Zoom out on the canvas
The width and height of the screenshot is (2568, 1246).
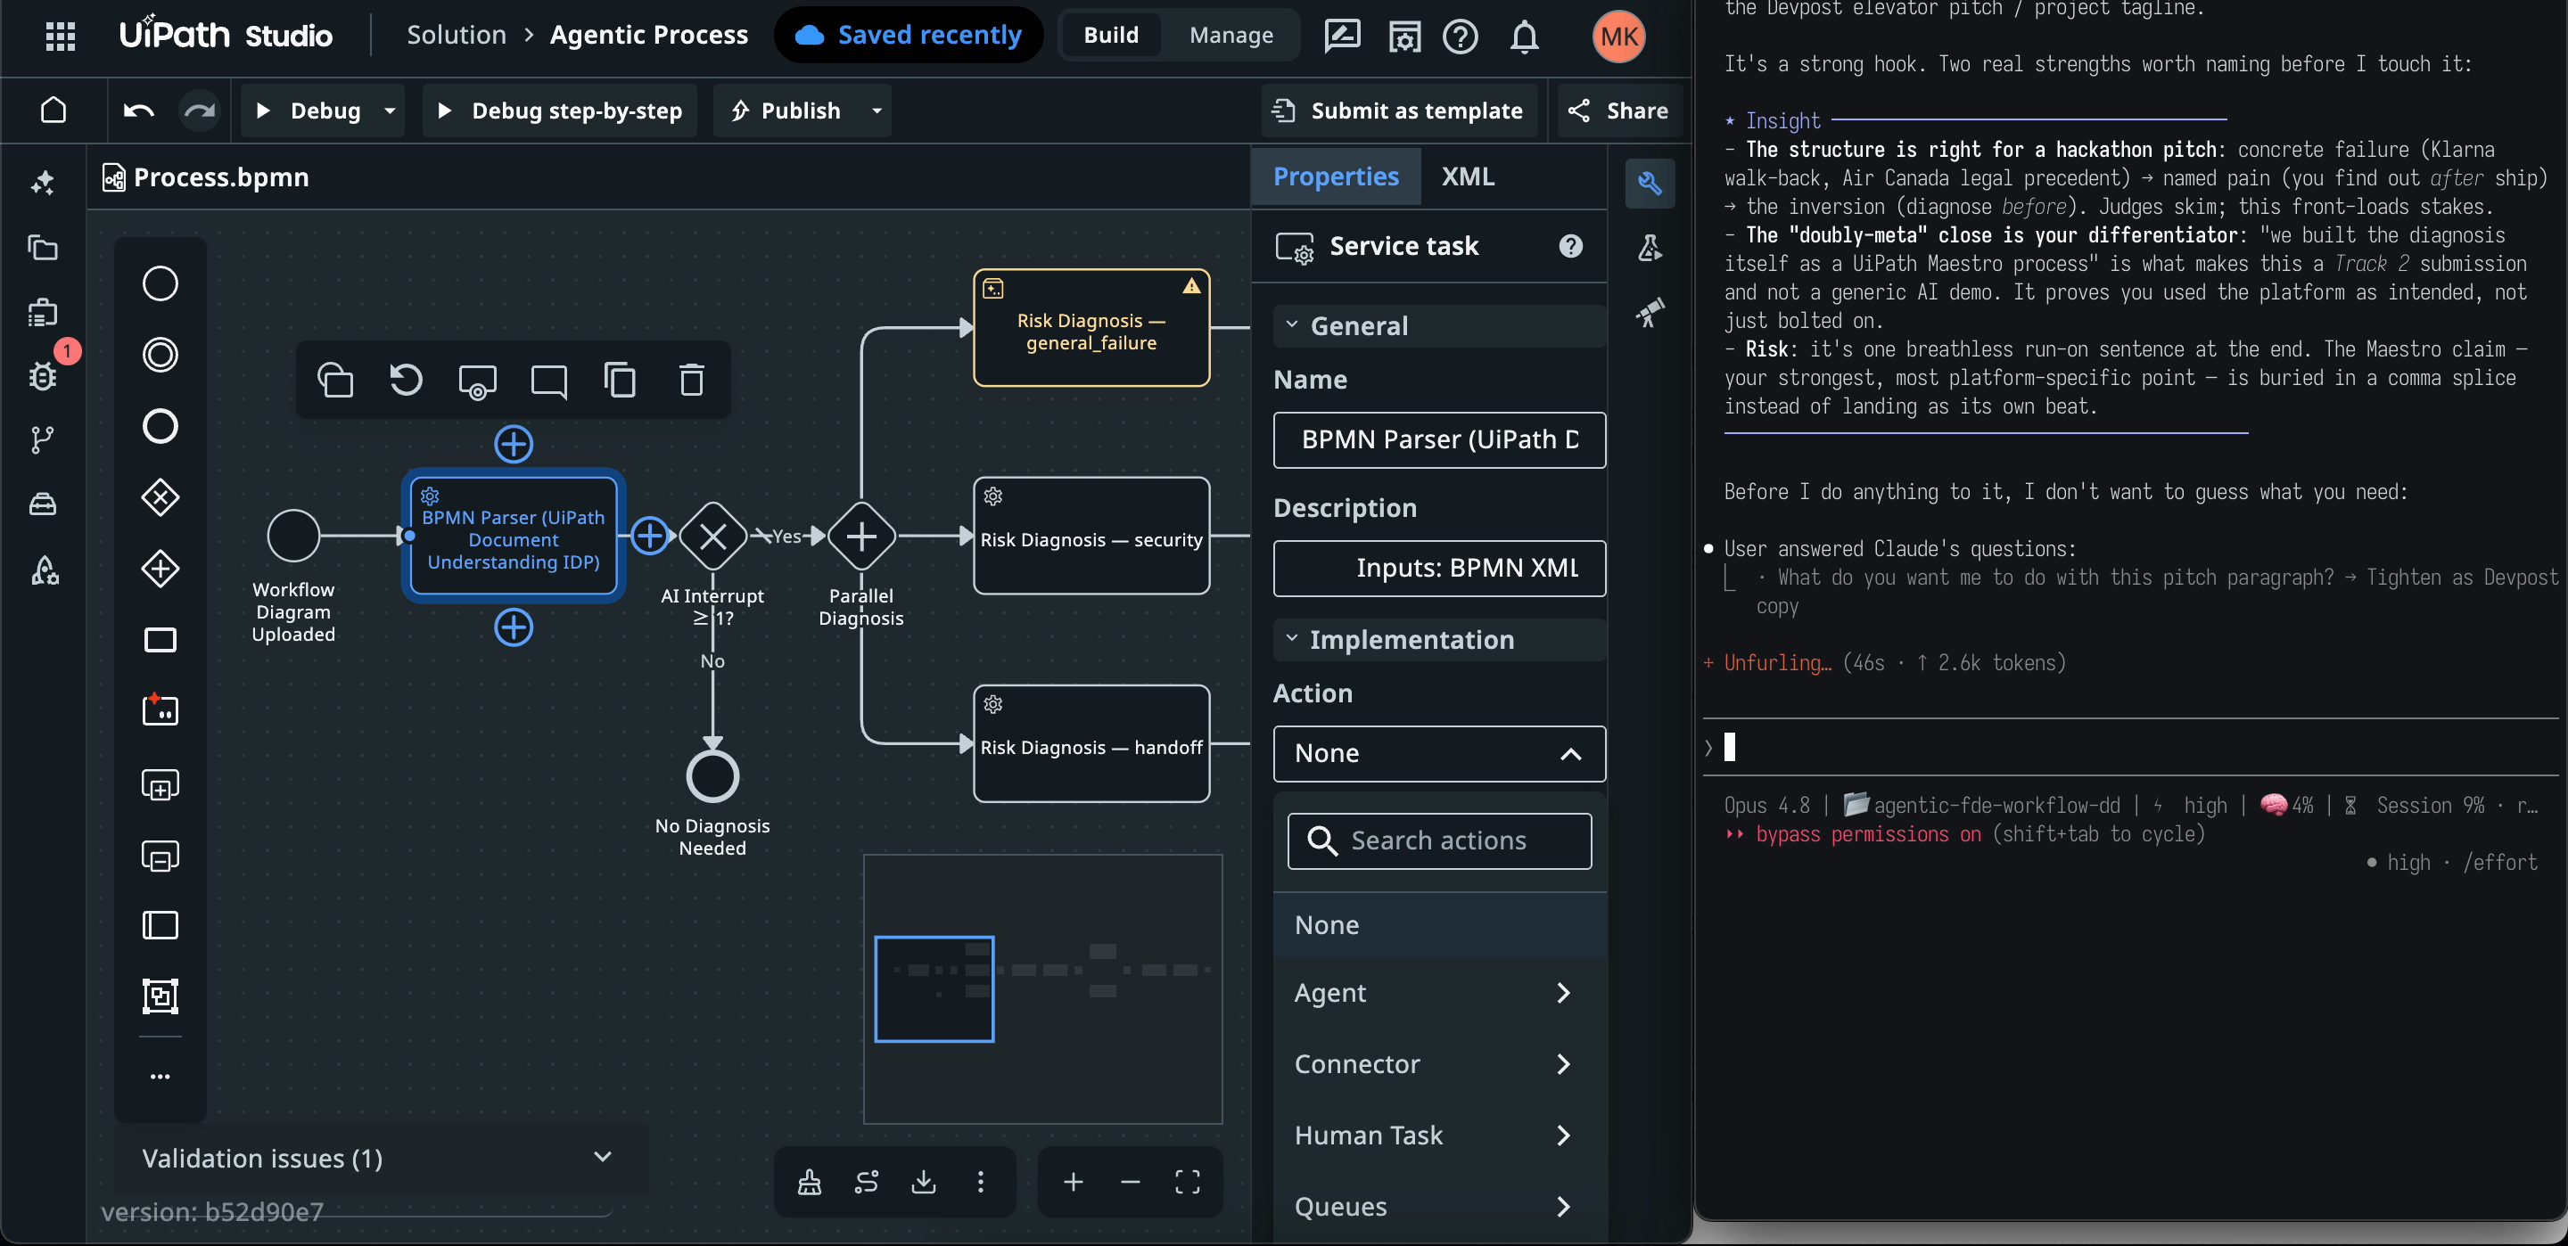point(1130,1181)
